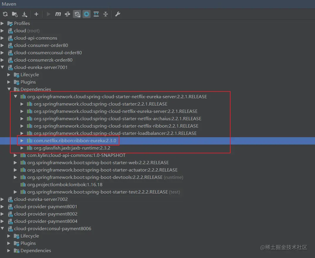
Task: Expand cloud-api-commons module arrow
Action: coord(2,38)
